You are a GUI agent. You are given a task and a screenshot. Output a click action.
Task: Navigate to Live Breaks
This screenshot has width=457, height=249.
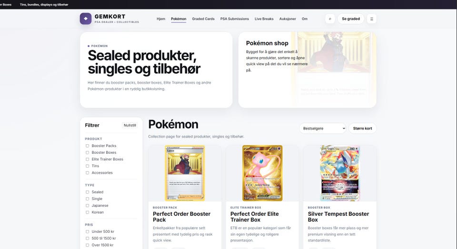264,19
